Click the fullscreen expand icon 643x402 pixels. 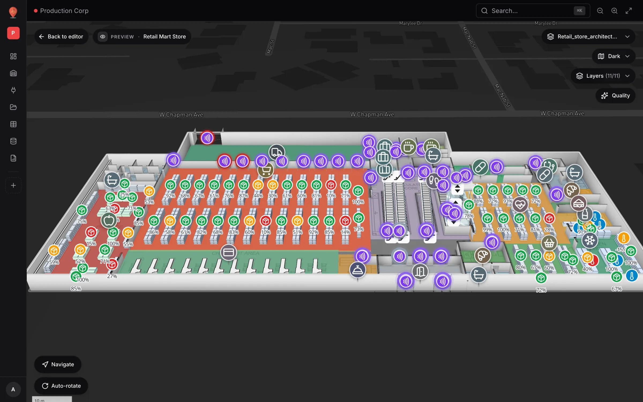pyautogui.click(x=629, y=11)
